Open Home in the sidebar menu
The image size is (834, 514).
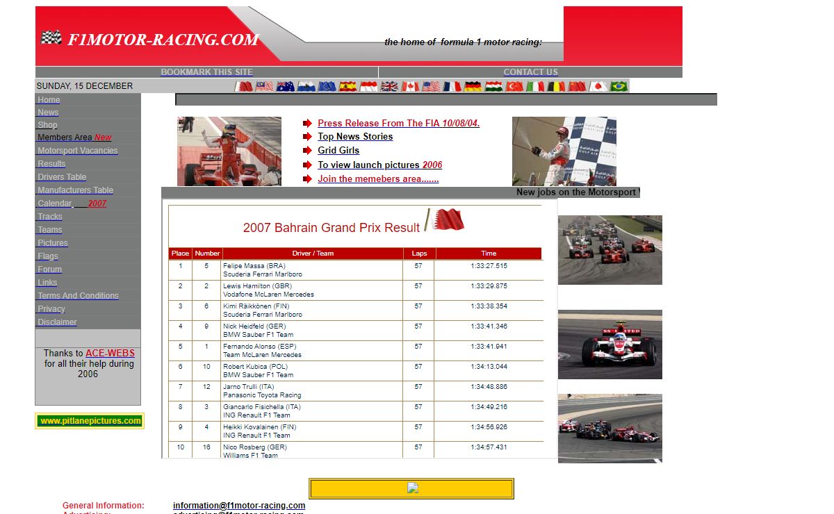pos(49,100)
